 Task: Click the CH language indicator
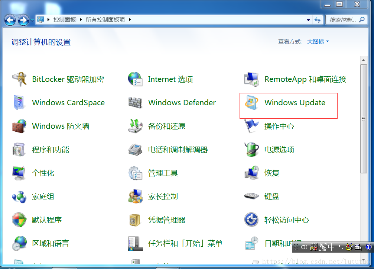coord(304,247)
